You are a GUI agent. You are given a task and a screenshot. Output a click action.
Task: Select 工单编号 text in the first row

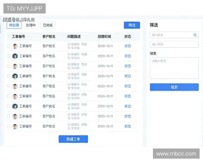(25, 46)
